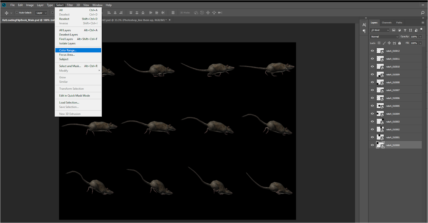Click the lock all padlock icon
Screen dimensions: 428x223
(399, 43)
